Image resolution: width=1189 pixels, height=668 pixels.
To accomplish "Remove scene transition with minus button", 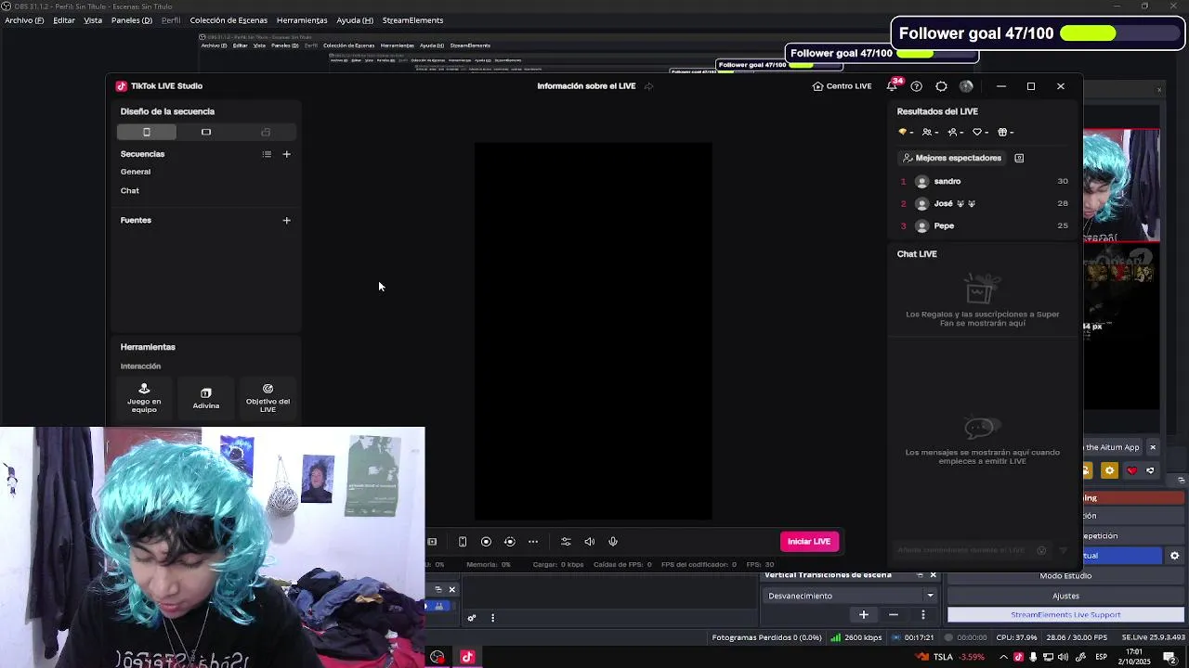I will point(893,615).
